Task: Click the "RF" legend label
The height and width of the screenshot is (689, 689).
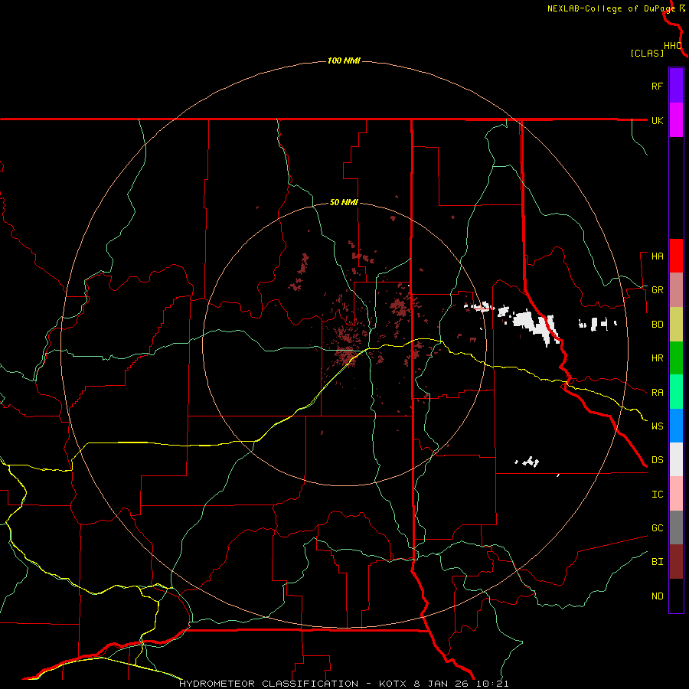Action: [x=657, y=86]
